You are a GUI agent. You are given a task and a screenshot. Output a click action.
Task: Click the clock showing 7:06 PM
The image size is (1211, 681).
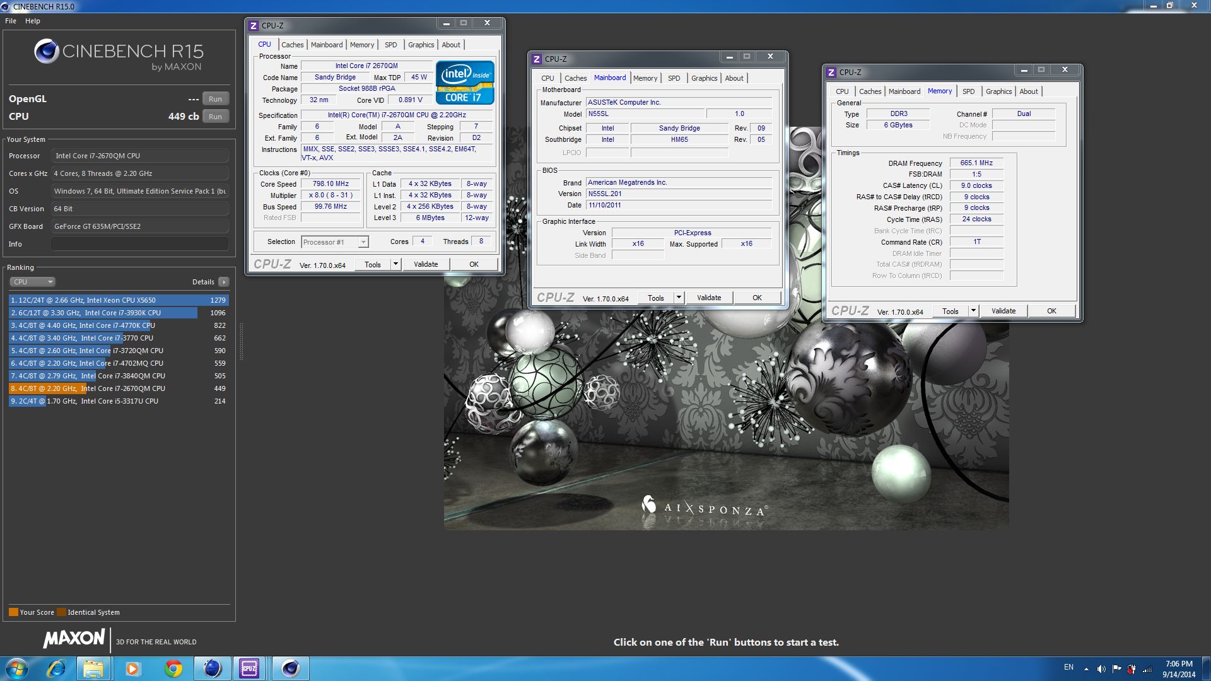pos(1179,664)
